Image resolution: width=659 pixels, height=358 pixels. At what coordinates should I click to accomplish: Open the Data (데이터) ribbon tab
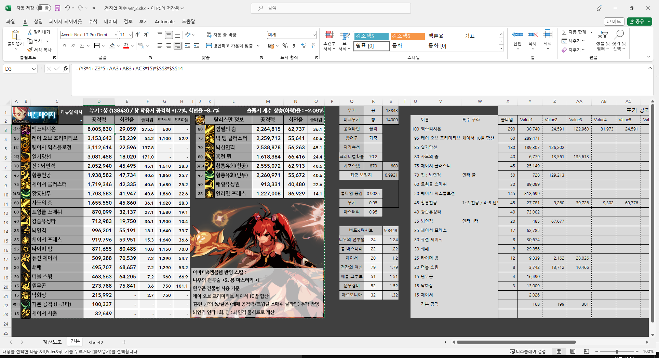[x=110, y=22]
